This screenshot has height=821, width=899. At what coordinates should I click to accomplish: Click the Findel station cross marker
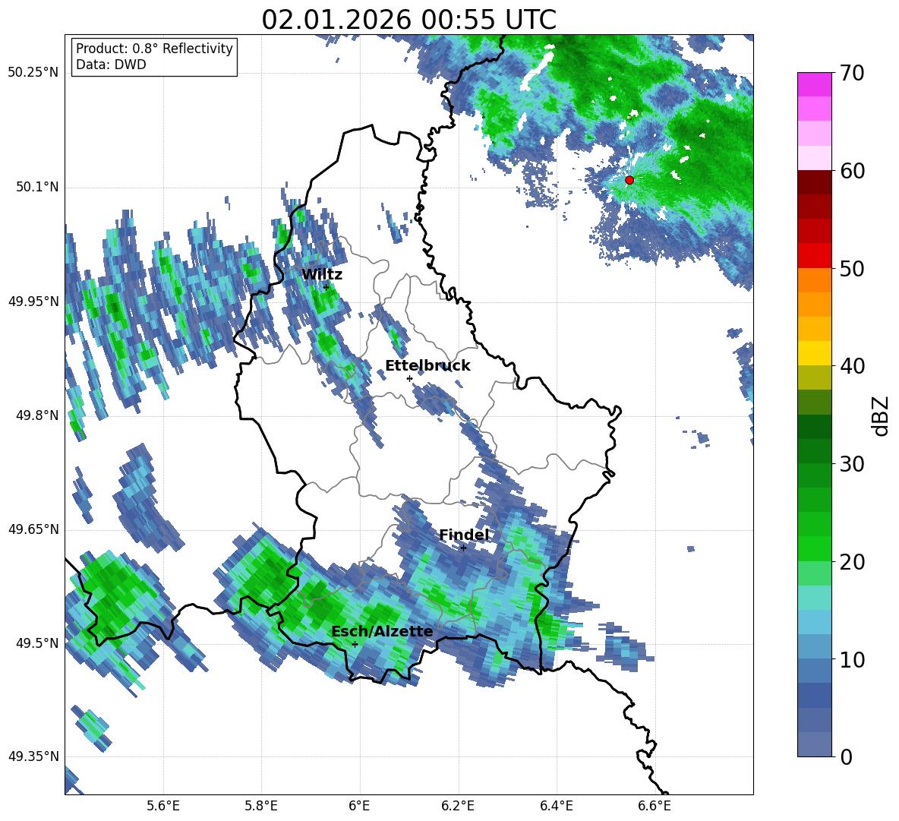[x=463, y=548]
